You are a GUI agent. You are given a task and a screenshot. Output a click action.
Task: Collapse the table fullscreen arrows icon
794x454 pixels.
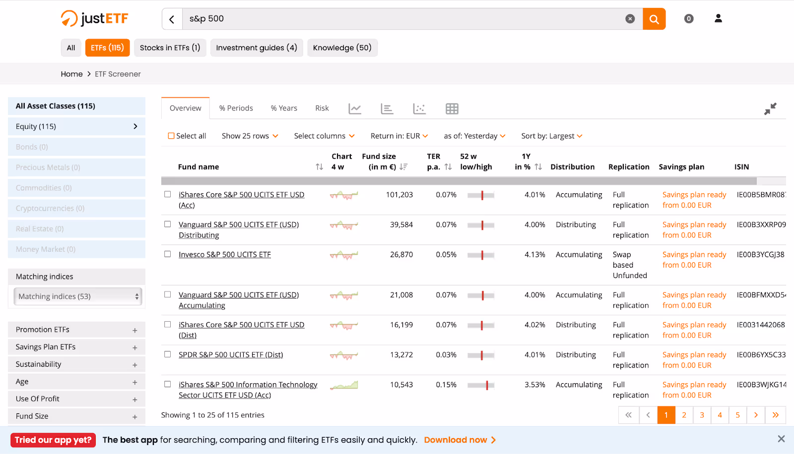point(770,109)
